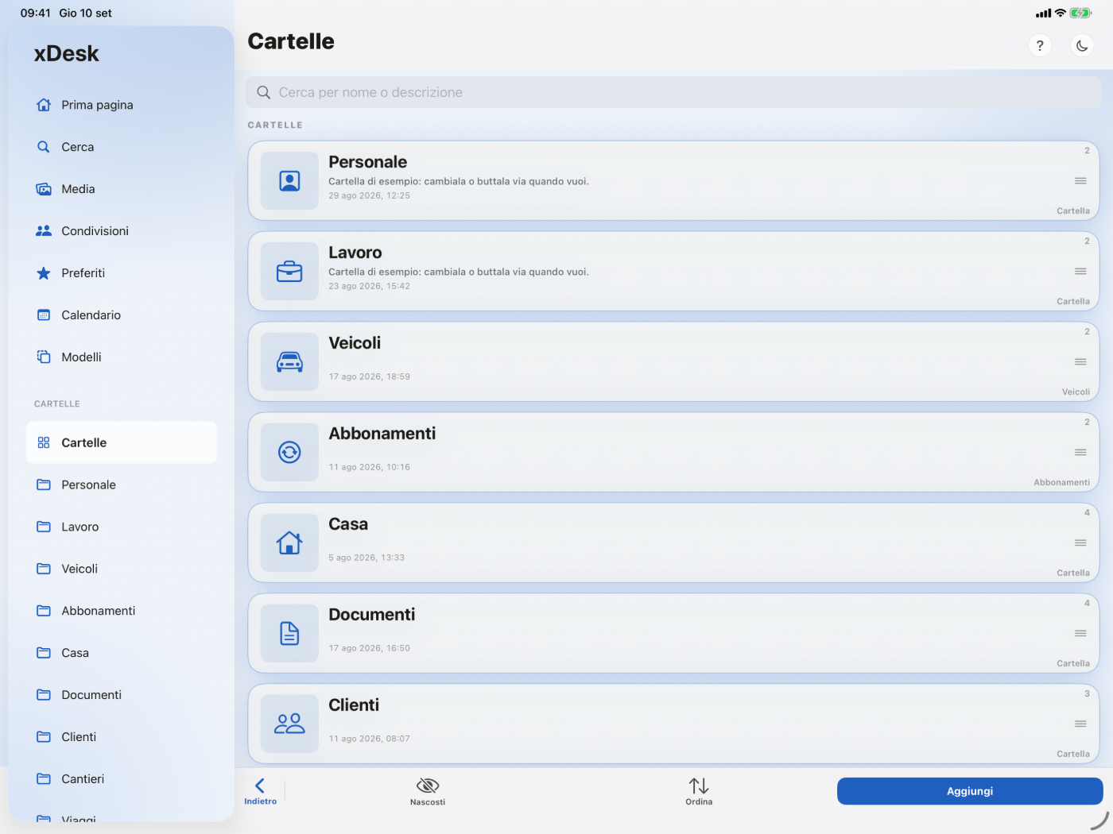1113x834 pixels.
Task: Click date '29 ago 2026, 12:25'
Action: point(370,196)
